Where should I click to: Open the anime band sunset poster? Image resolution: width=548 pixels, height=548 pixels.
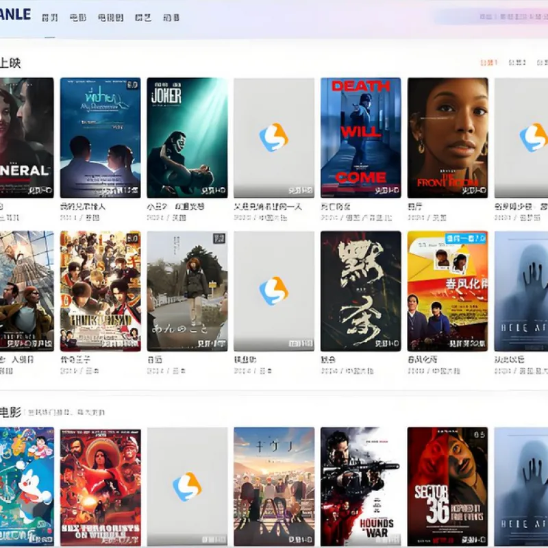[274, 486]
